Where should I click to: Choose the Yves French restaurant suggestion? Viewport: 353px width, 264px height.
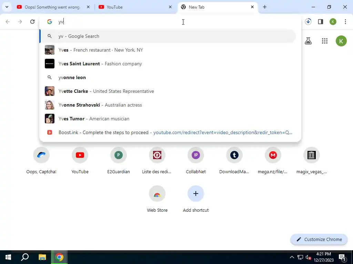[x=168, y=50]
